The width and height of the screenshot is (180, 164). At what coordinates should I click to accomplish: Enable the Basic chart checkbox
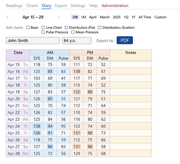tap(28, 28)
